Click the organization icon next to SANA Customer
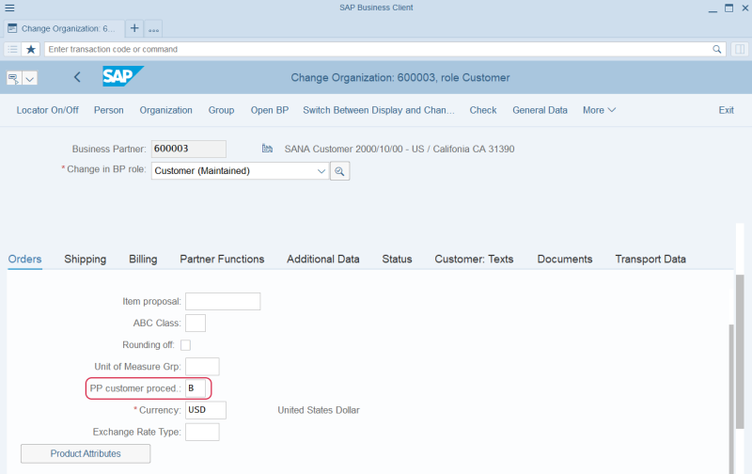Viewport: 752px width, 474px height. click(267, 149)
